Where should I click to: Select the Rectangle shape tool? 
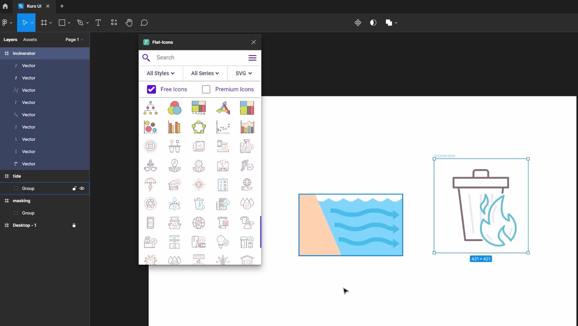coord(62,23)
